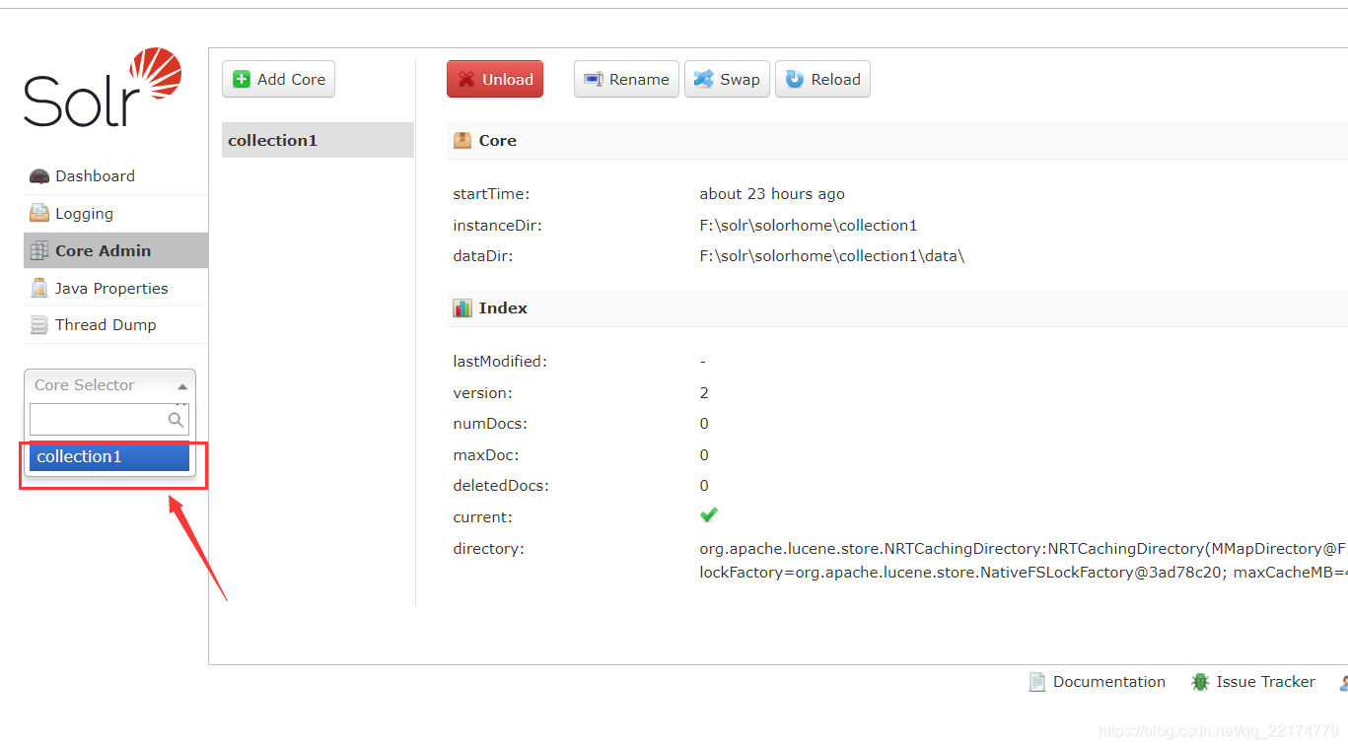Click the Reload circular arrow icon
Viewport: 1348px width, 749px height.
point(795,80)
